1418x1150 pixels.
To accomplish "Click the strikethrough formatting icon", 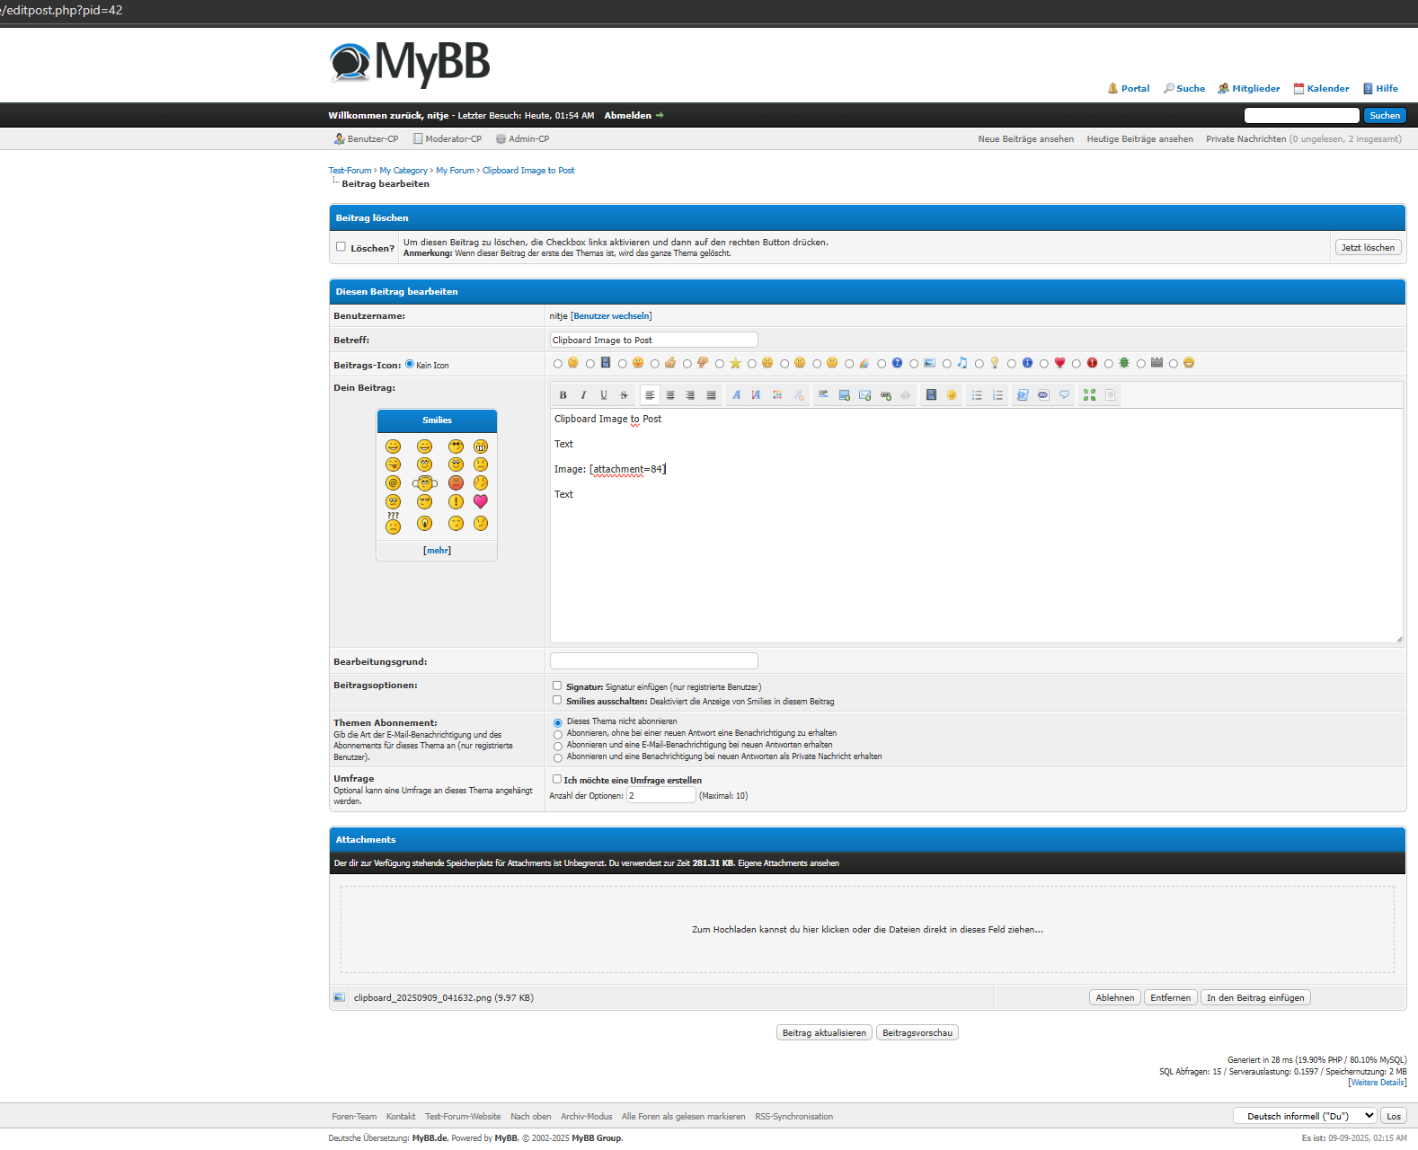I will 624,395.
